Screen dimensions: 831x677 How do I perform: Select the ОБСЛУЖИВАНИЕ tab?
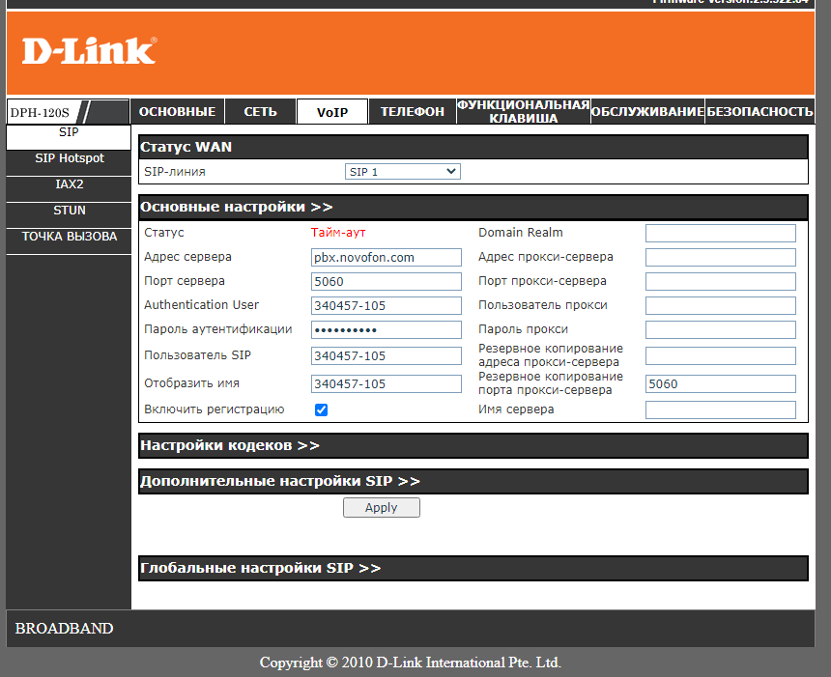[x=647, y=112]
